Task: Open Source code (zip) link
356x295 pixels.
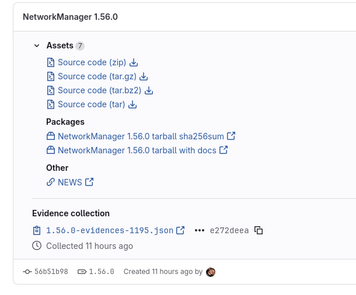Action: pos(92,62)
